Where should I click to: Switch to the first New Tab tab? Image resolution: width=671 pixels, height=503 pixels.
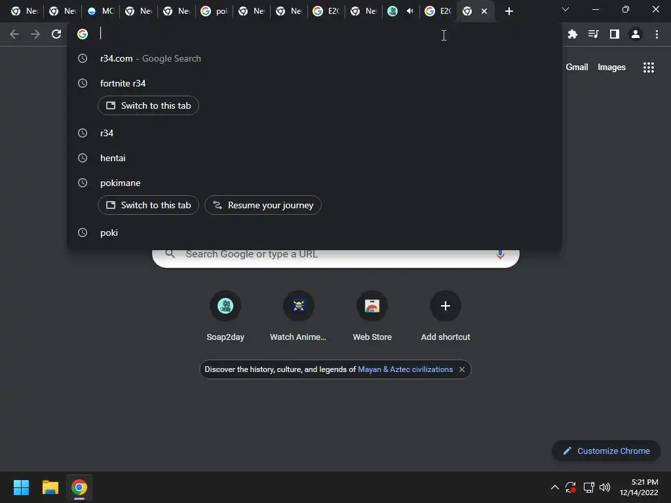24,11
